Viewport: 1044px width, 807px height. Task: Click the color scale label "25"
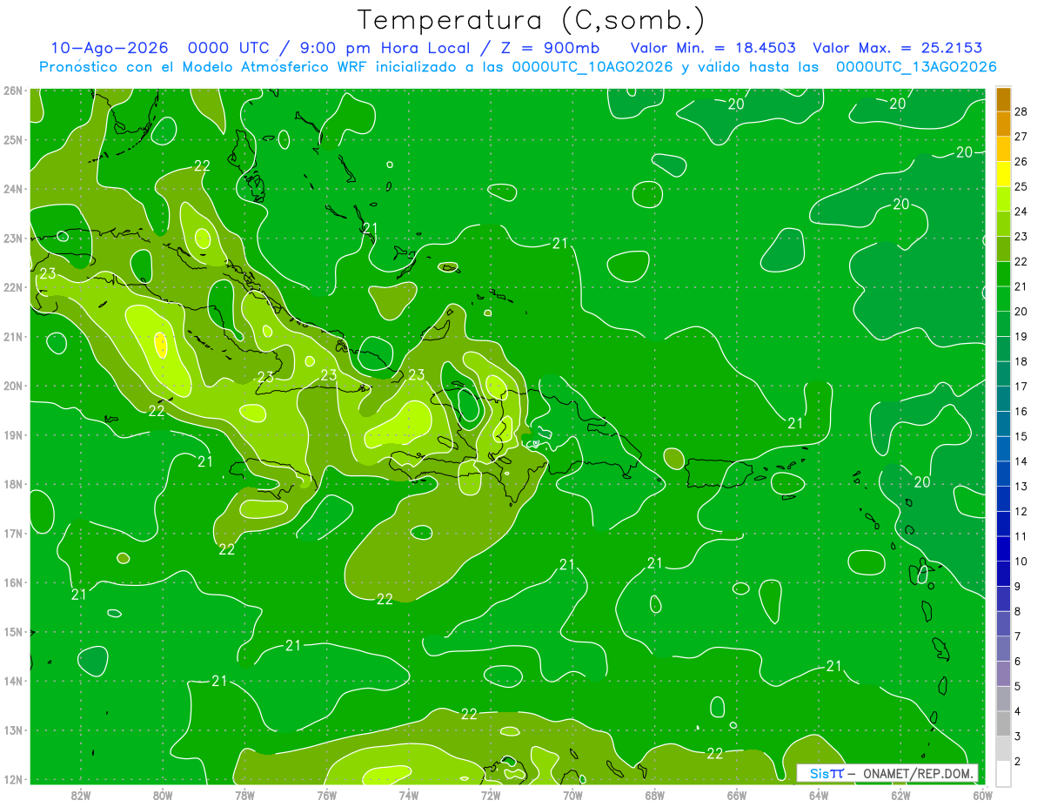1021,186
